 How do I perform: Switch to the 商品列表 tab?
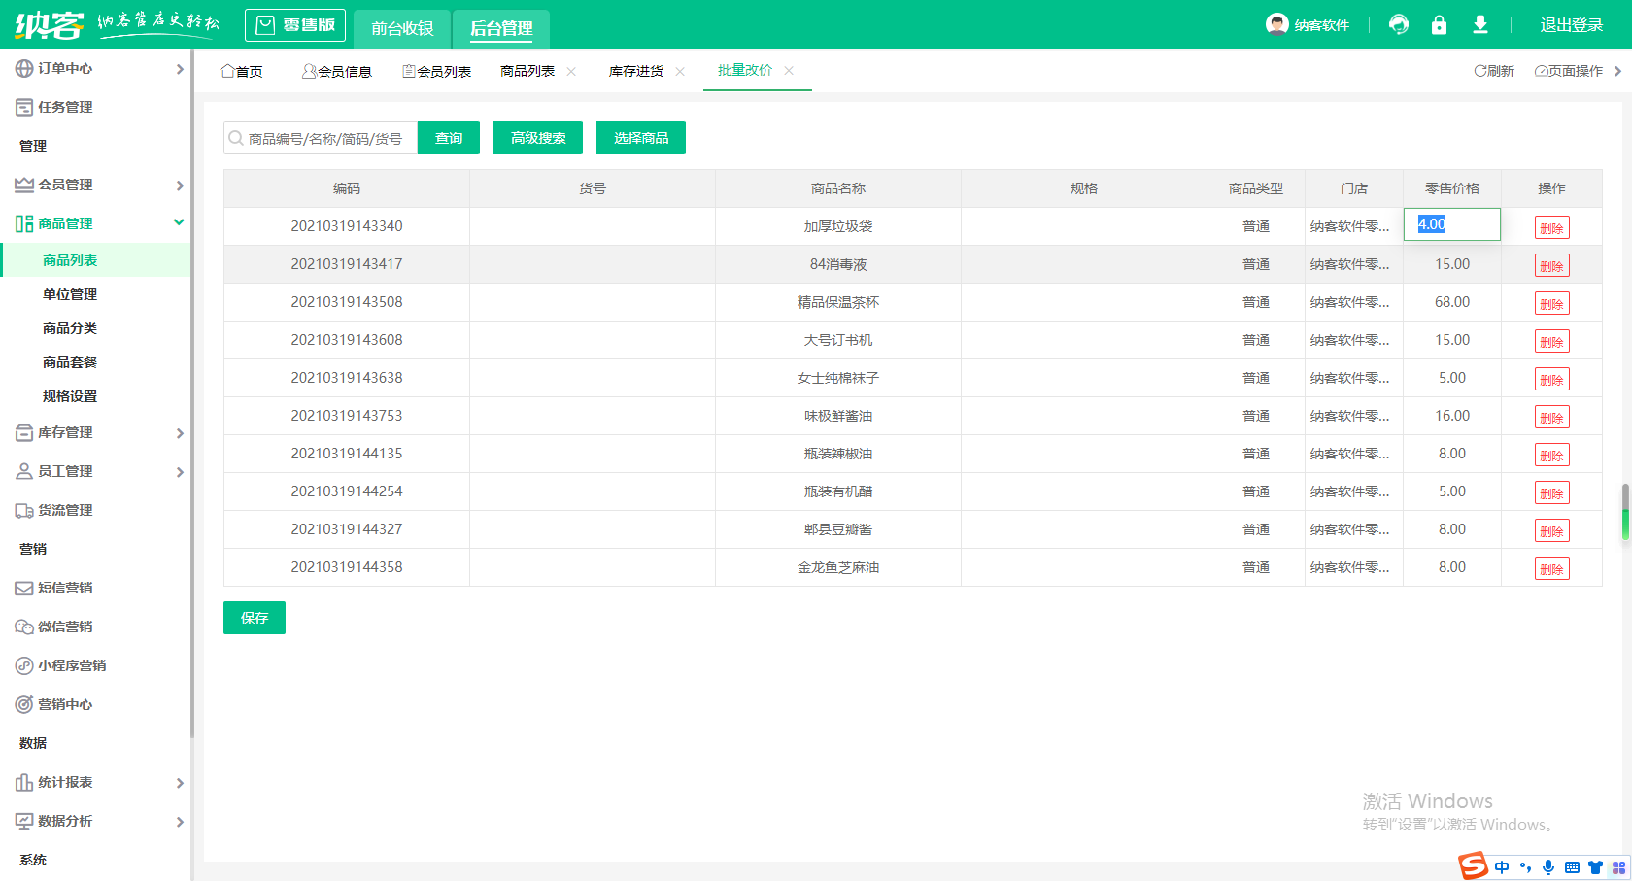click(x=527, y=71)
